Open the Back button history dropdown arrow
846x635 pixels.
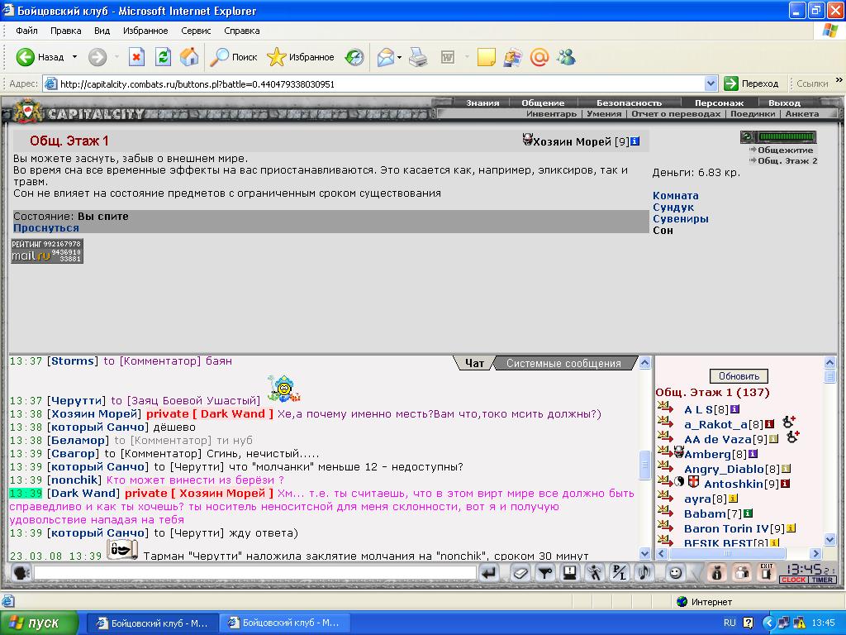click(x=74, y=57)
